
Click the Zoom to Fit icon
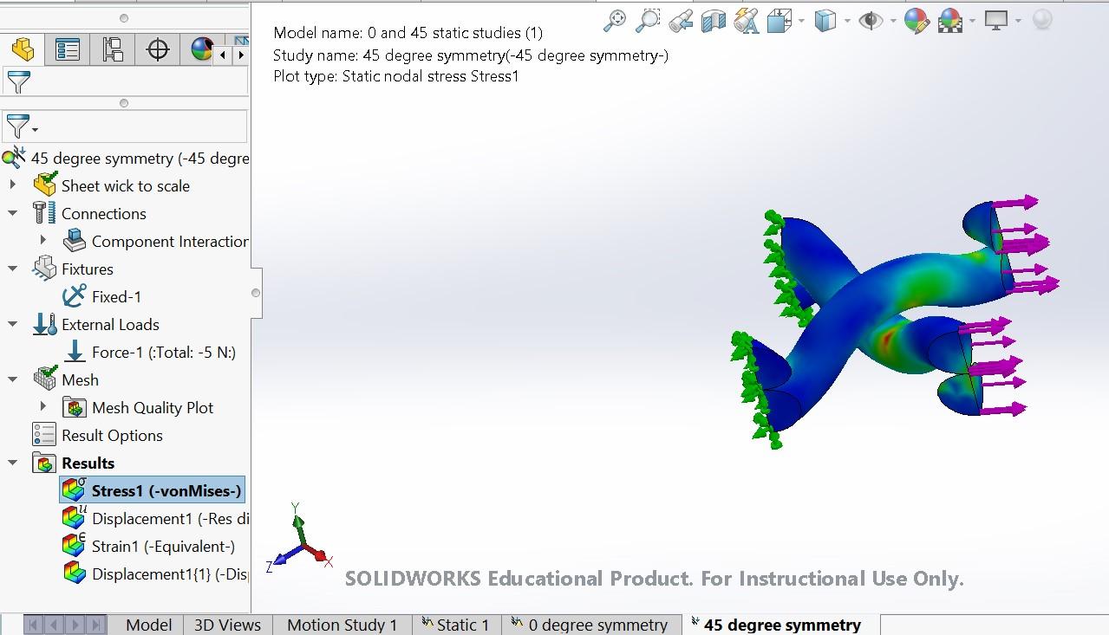[x=615, y=21]
